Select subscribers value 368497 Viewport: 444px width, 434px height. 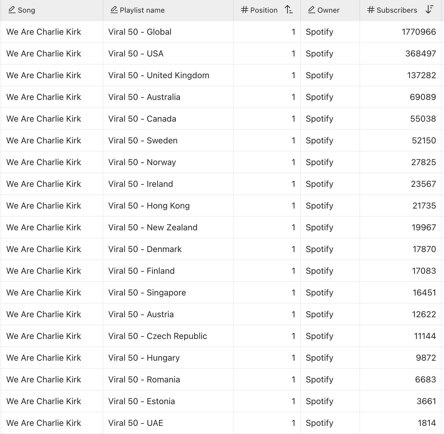pyautogui.click(x=420, y=53)
